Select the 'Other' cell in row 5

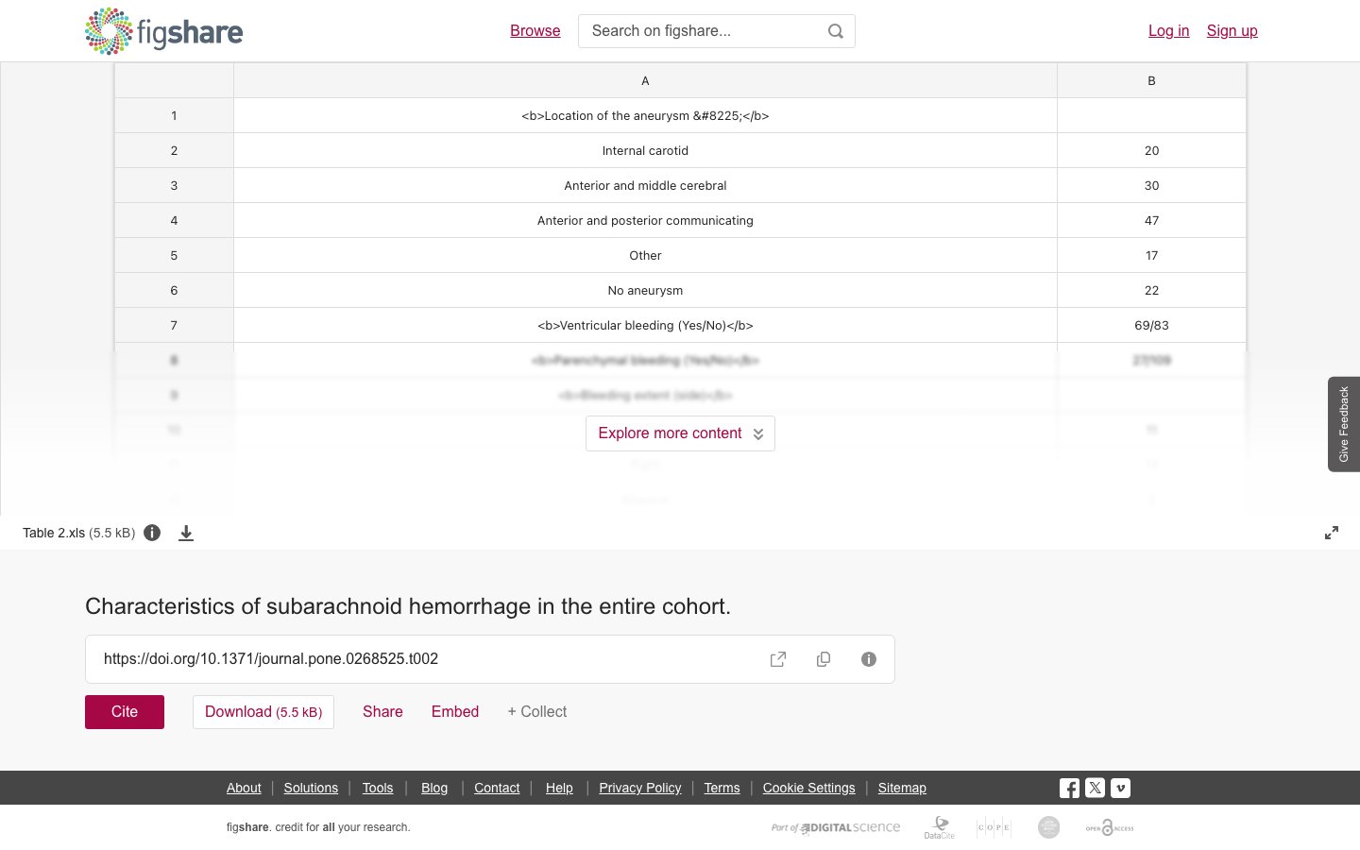[645, 255]
